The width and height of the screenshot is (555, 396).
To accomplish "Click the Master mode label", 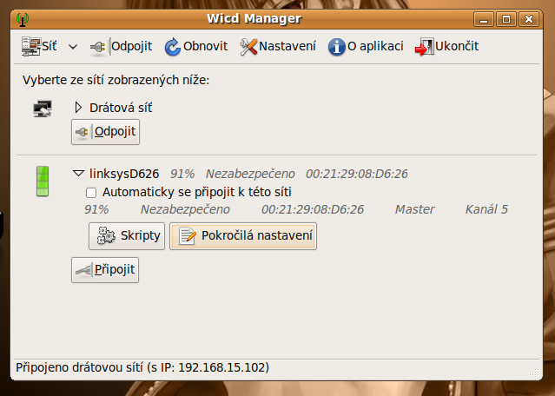I will (x=415, y=209).
